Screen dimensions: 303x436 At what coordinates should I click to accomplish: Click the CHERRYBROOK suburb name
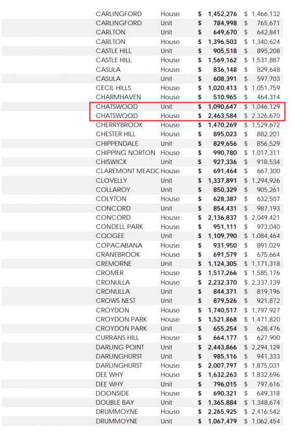pyautogui.click(x=119, y=125)
